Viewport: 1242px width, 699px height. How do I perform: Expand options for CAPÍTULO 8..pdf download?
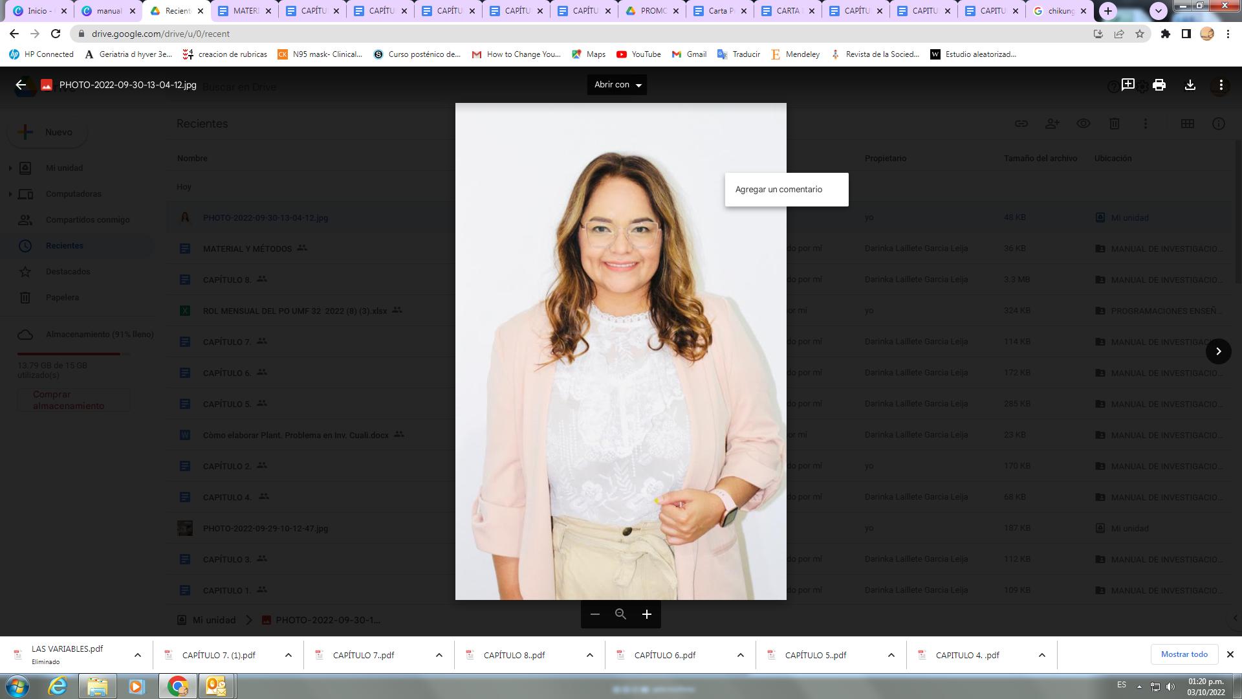point(589,655)
